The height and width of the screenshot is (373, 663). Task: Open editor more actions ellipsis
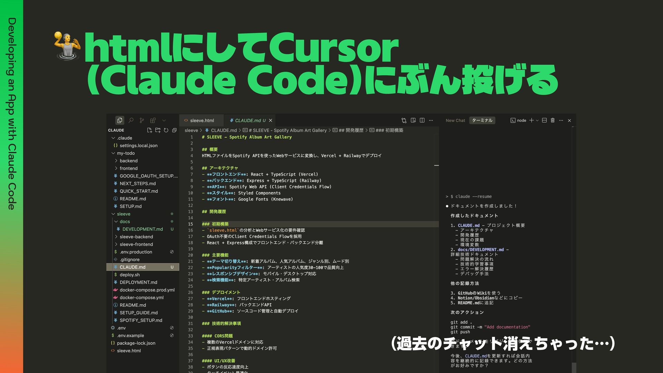point(431,121)
